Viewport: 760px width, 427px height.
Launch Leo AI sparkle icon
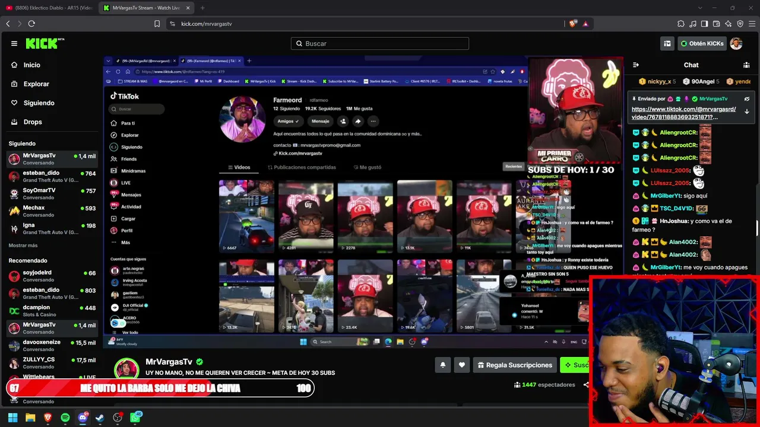(x=729, y=24)
